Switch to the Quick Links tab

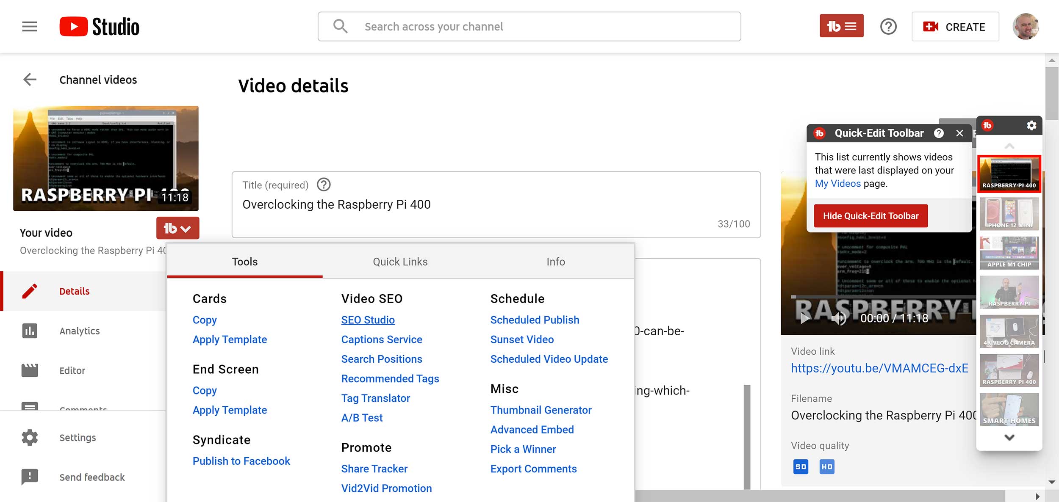400,262
